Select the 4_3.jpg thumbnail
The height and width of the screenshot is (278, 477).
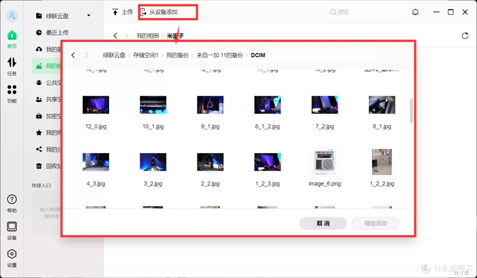pyautogui.click(x=96, y=162)
